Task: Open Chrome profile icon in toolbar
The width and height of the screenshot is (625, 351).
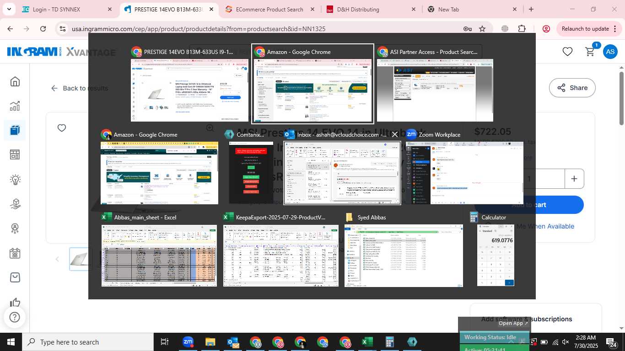Action: [x=546, y=29]
